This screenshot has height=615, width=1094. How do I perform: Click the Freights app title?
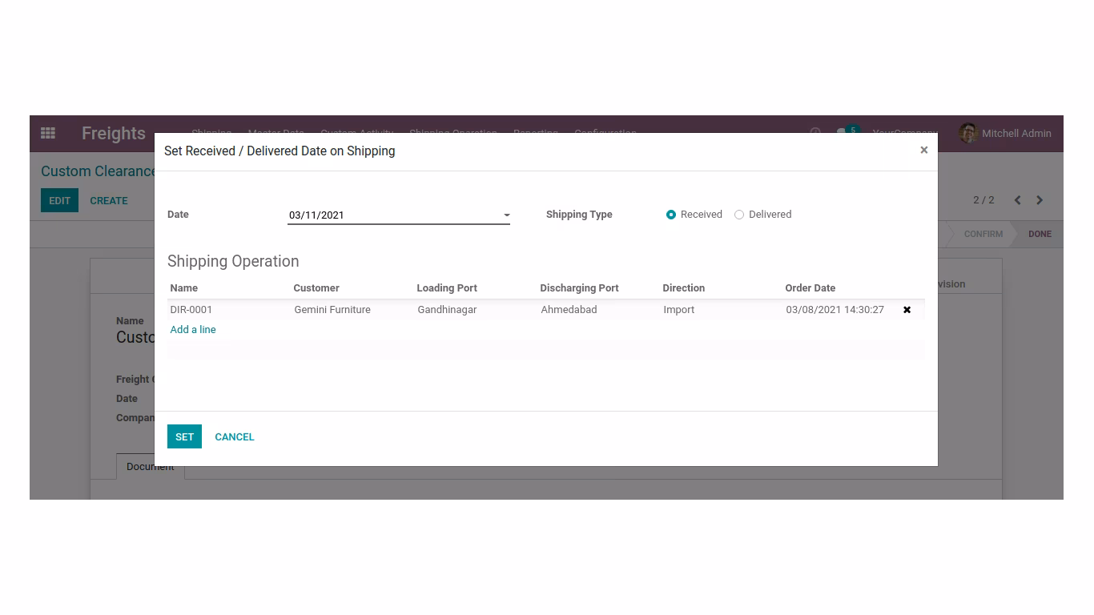coord(114,133)
